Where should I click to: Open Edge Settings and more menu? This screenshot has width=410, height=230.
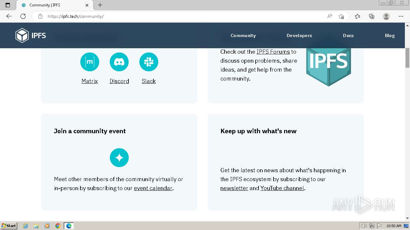pos(401,16)
